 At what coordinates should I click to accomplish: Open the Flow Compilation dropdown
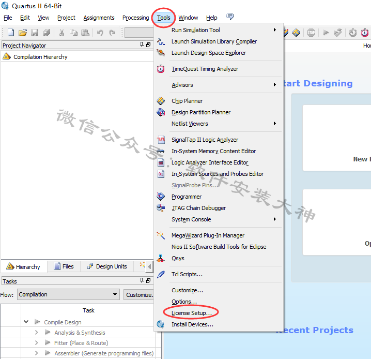[68, 294]
